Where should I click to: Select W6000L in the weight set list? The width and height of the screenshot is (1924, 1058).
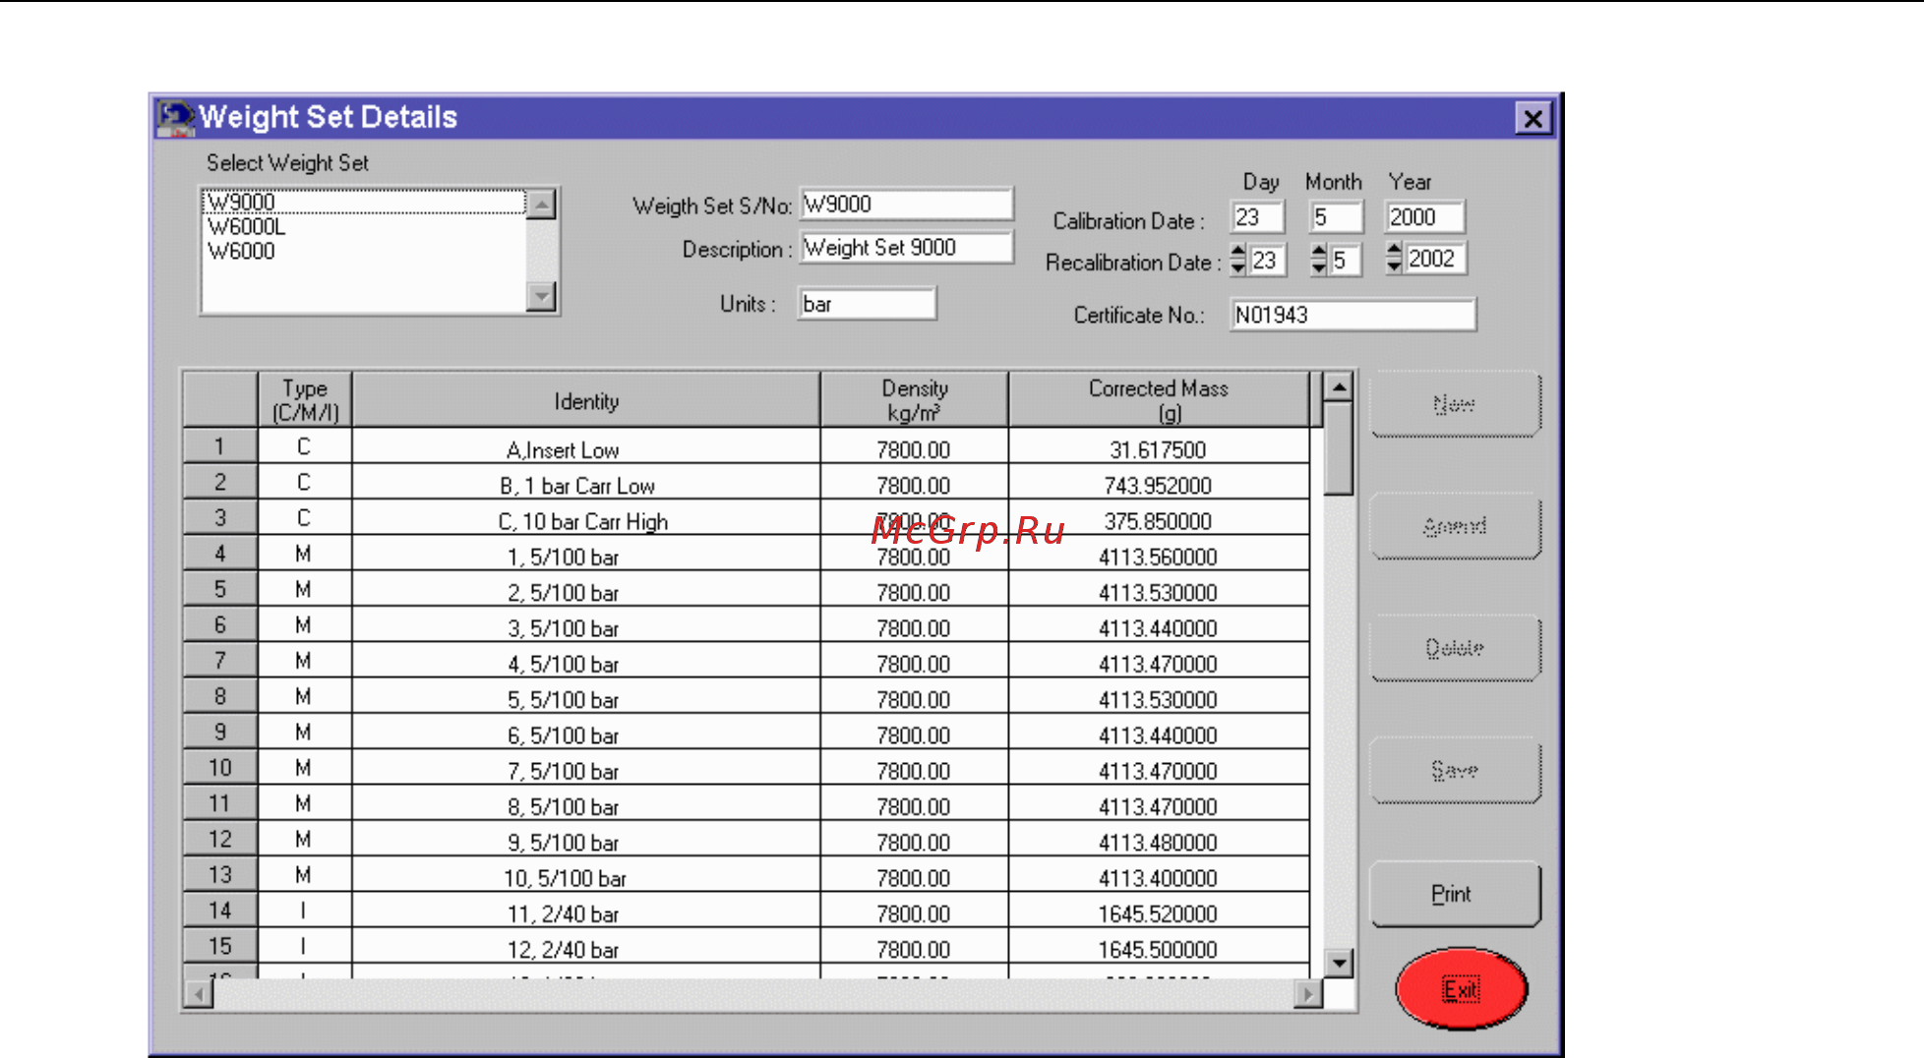[364, 226]
